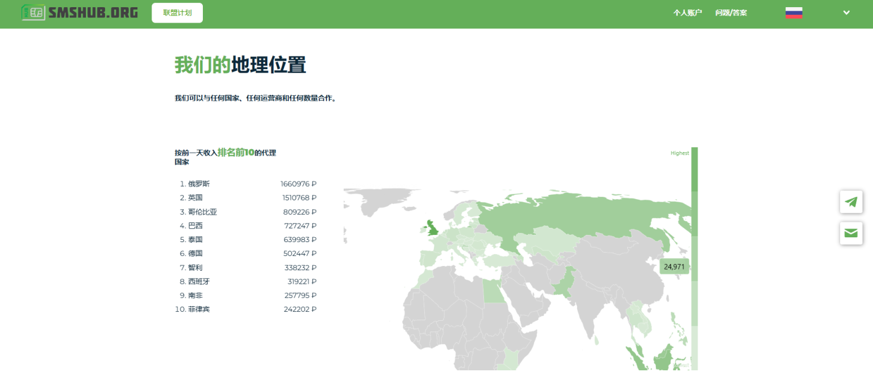Select 俄罗斯 in the top 10 list

(199, 184)
